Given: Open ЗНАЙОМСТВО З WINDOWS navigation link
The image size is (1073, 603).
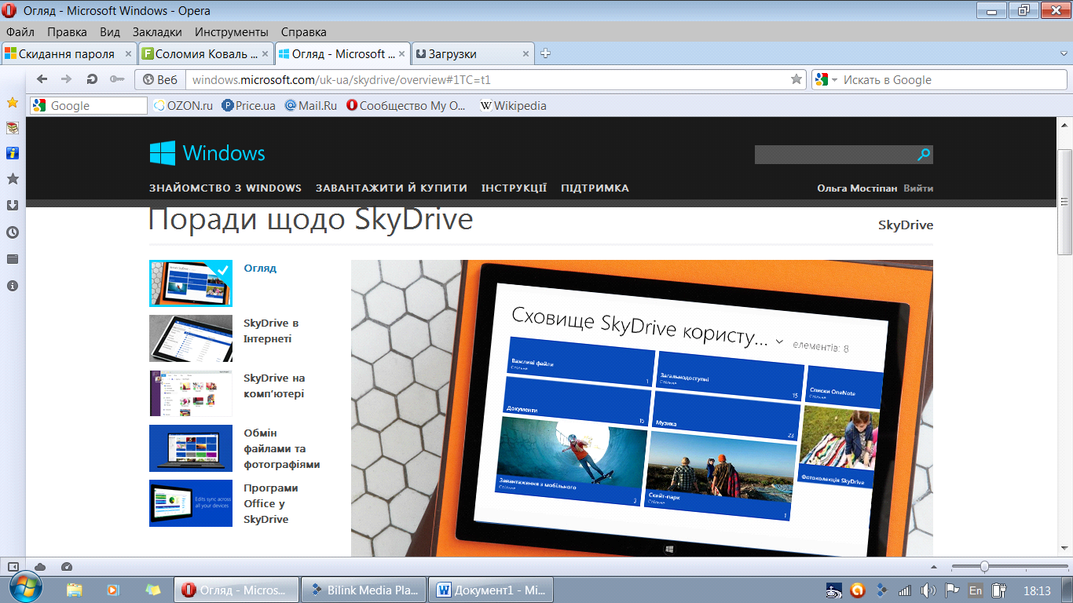Looking at the screenshot, I should [225, 188].
